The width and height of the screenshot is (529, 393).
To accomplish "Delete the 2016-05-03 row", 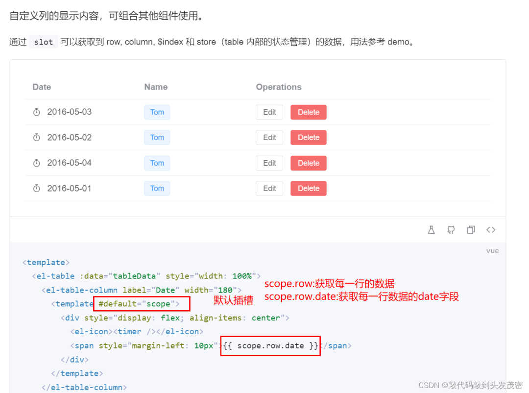I will pyautogui.click(x=309, y=112).
